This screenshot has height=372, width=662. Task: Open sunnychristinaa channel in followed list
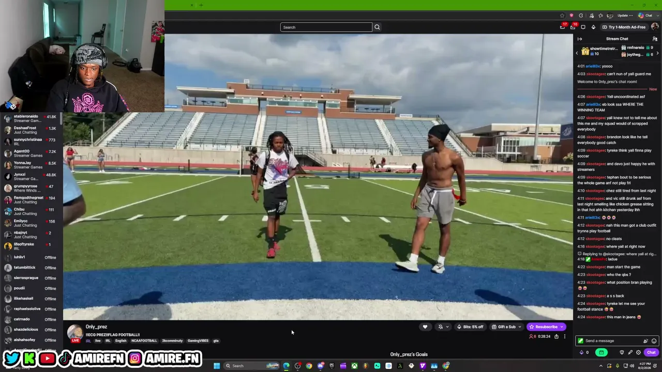pos(32,142)
